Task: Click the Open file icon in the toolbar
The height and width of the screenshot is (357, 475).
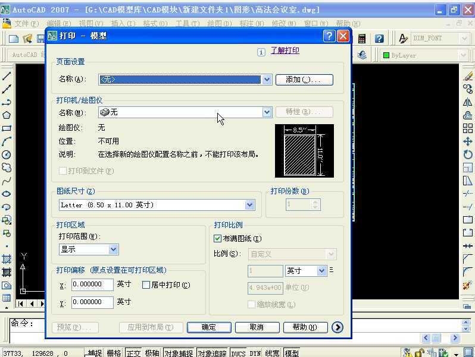Action: 27,39
